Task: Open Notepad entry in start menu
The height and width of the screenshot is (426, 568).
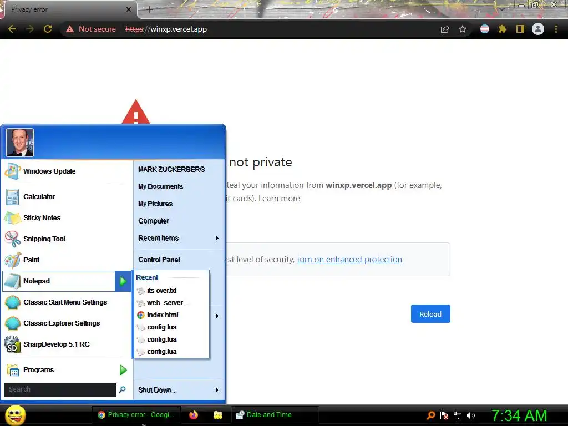Action: coord(59,281)
